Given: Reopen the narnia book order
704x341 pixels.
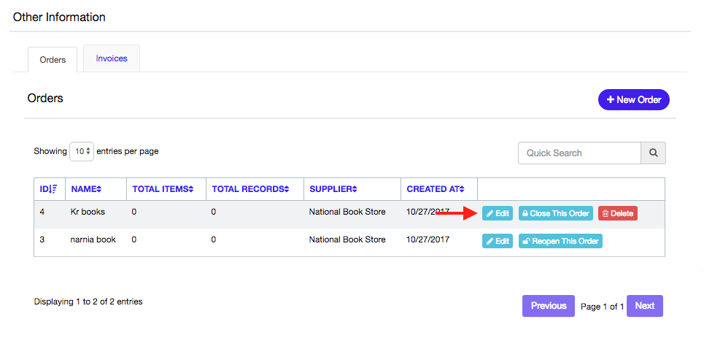Looking at the screenshot, I should (560, 241).
